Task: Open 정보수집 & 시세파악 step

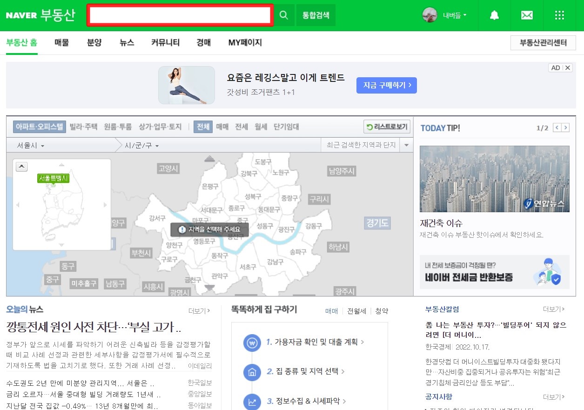Action: pos(306,401)
